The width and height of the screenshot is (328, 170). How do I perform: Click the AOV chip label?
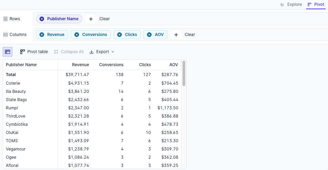159,35
